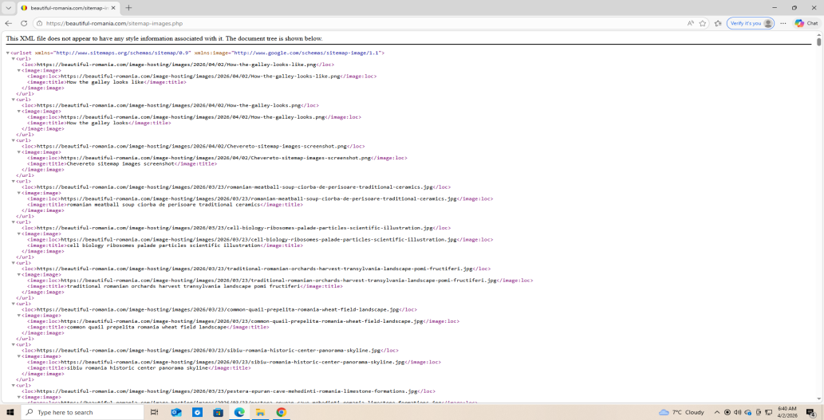Screen dimensions: 824x420
Task: Open the tab actions dropdown menu
Action: tap(8, 8)
